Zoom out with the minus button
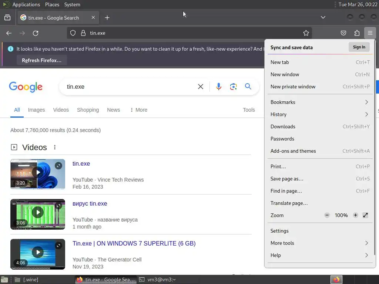The height and width of the screenshot is (284, 379). coord(327,215)
